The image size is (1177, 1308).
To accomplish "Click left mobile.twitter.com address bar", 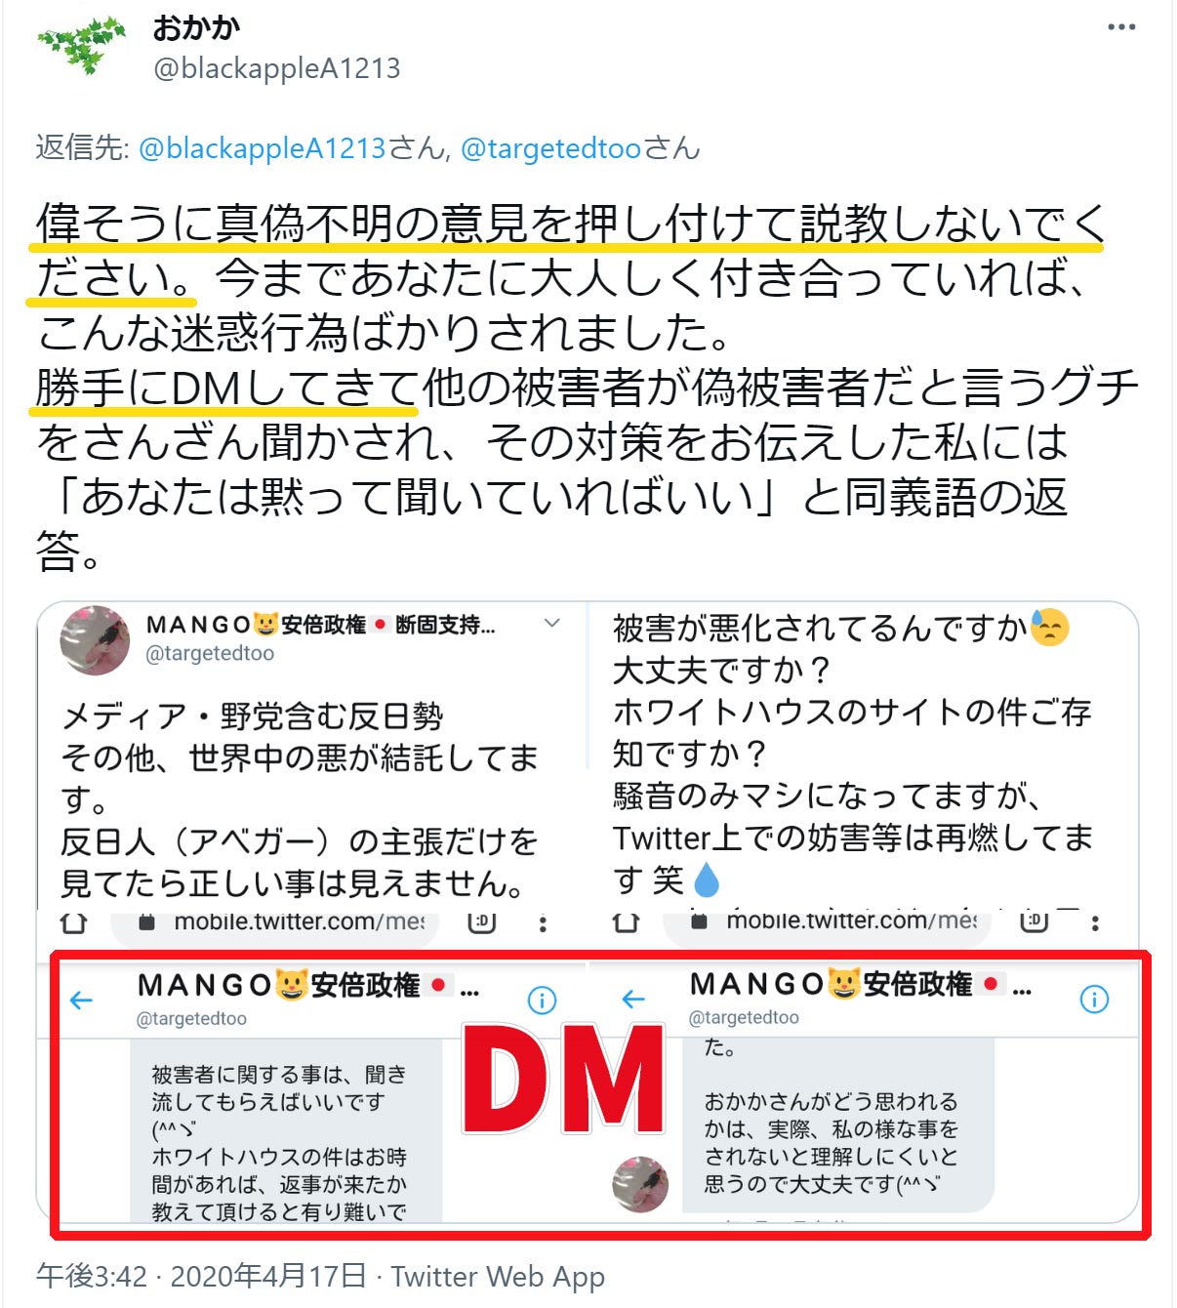I will click(276, 922).
